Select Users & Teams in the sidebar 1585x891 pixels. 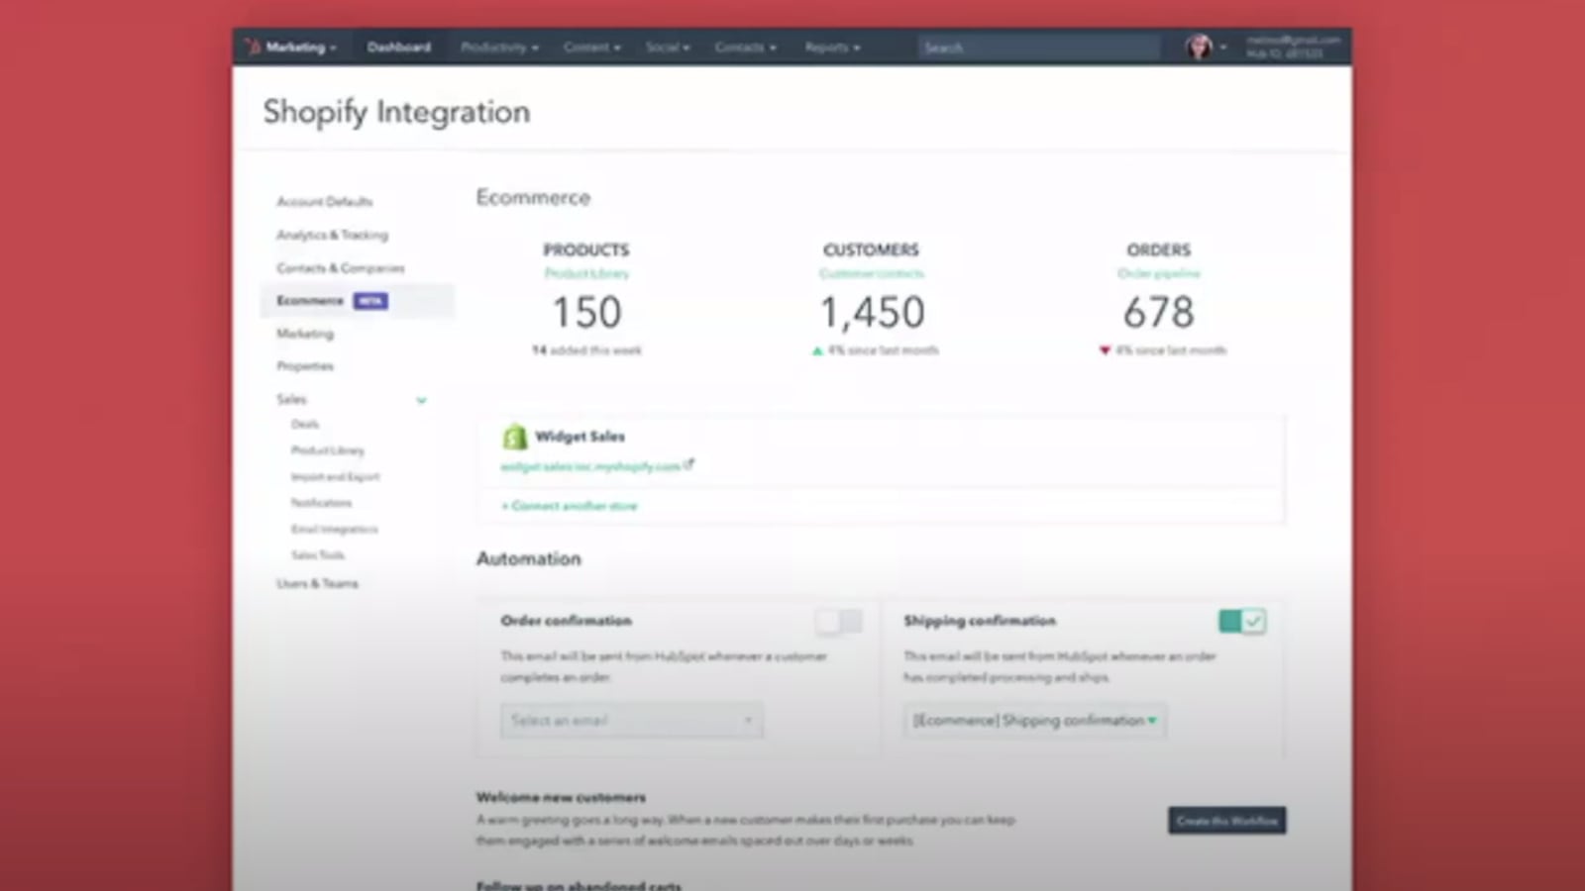pyautogui.click(x=317, y=583)
